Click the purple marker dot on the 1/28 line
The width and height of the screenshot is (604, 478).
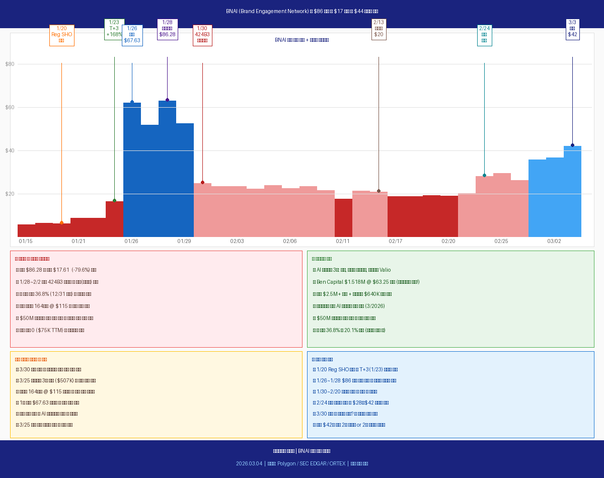(167, 100)
